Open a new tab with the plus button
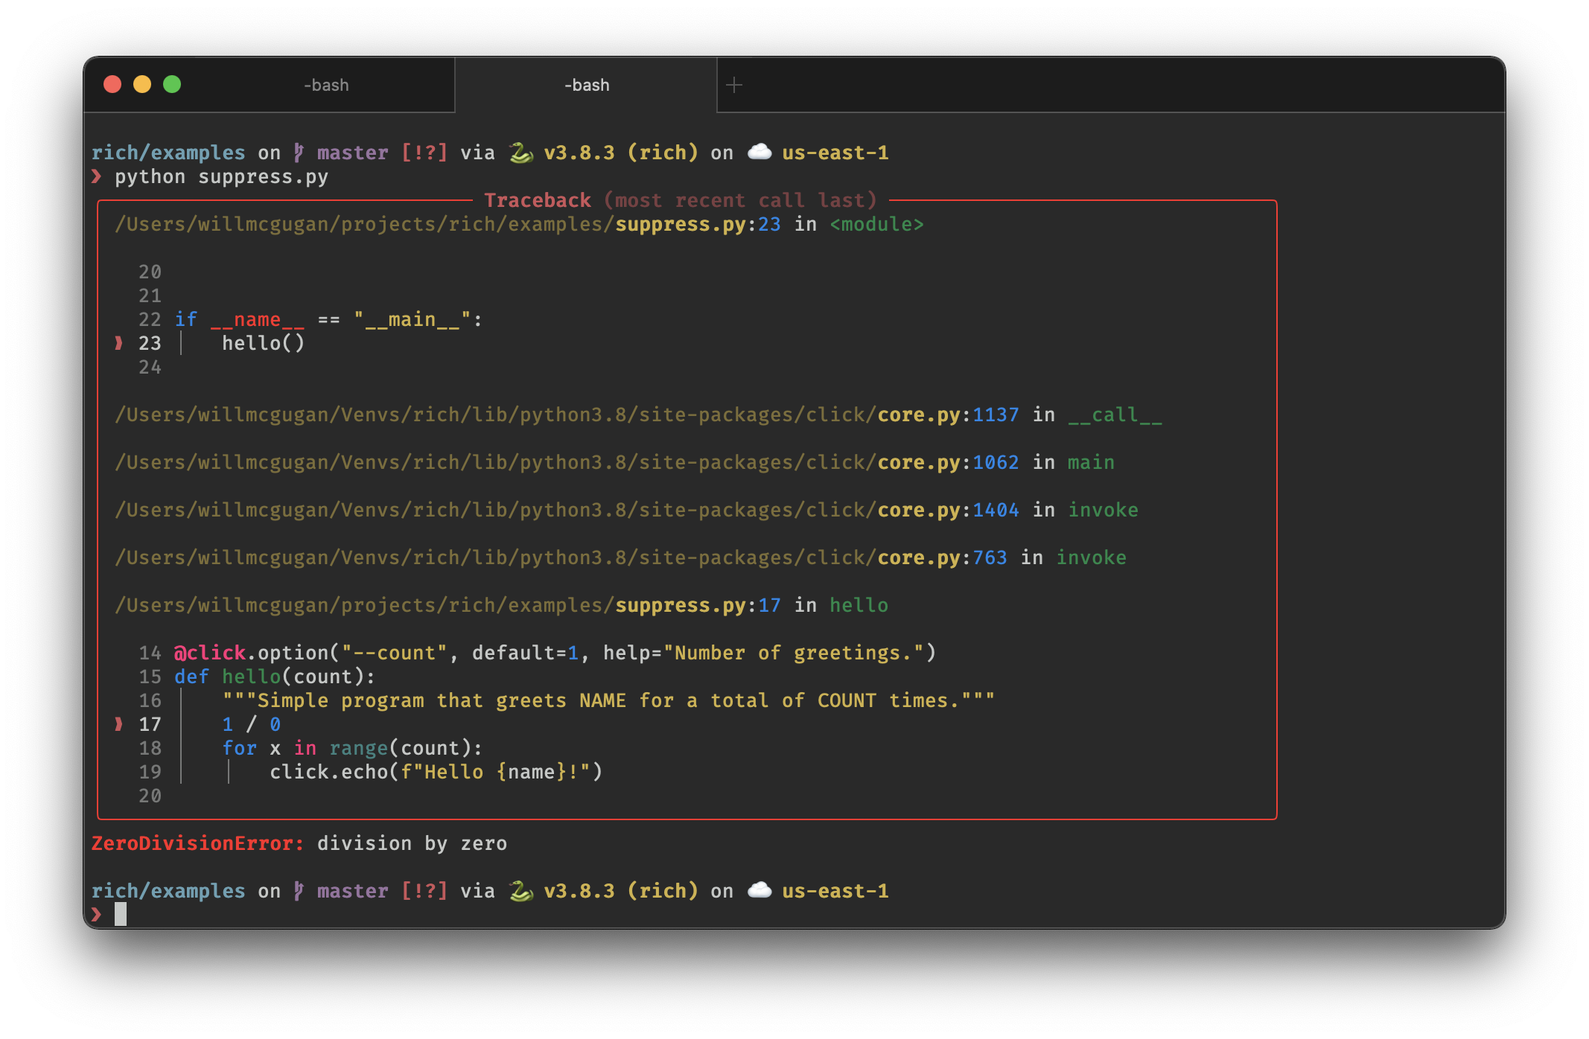The width and height of the screenshot is (1589, 1039). pos(734,85)
